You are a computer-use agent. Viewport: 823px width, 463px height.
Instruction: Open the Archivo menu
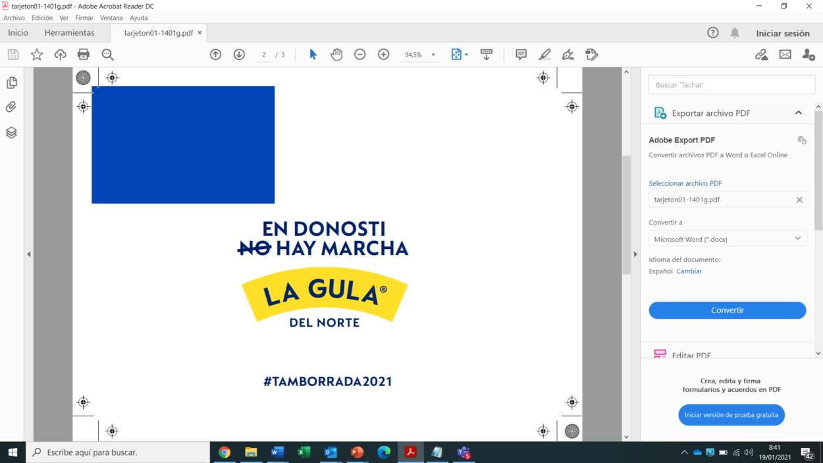click(x=14, y=18)
